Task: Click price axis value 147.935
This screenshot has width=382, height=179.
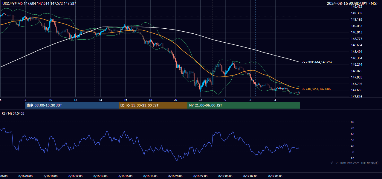Action: point(357,77)
